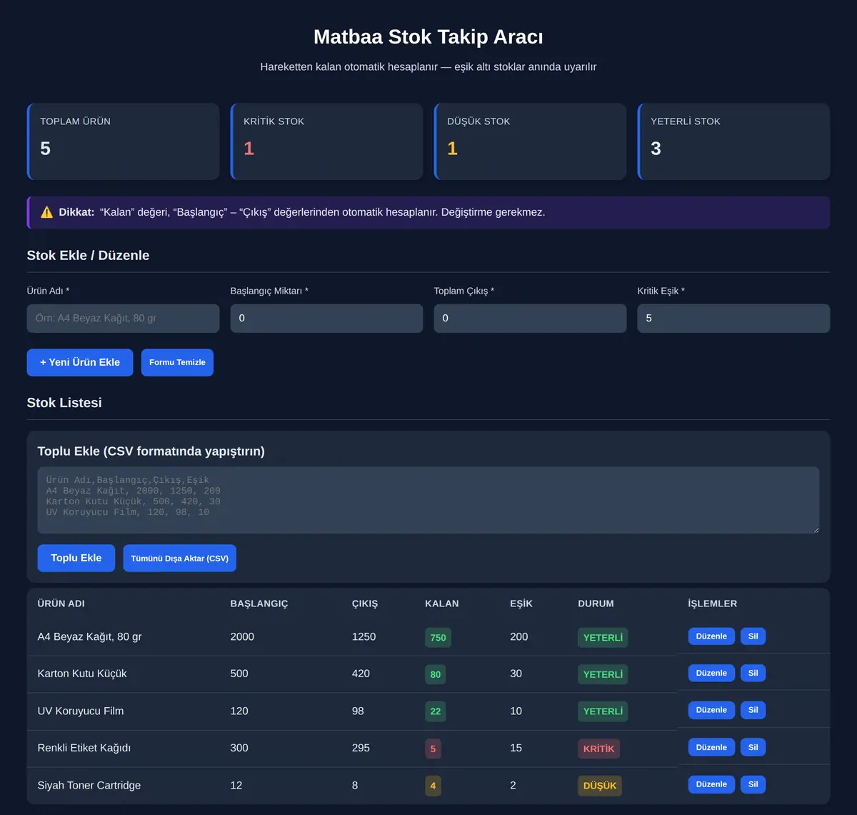
Task: Click remaining value 5 for Renkli Etiket
Action: [x=433, y=749]
